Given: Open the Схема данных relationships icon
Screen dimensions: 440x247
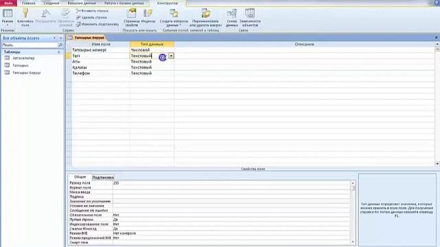Looking at the screenshot, I should tap(232, 14).
